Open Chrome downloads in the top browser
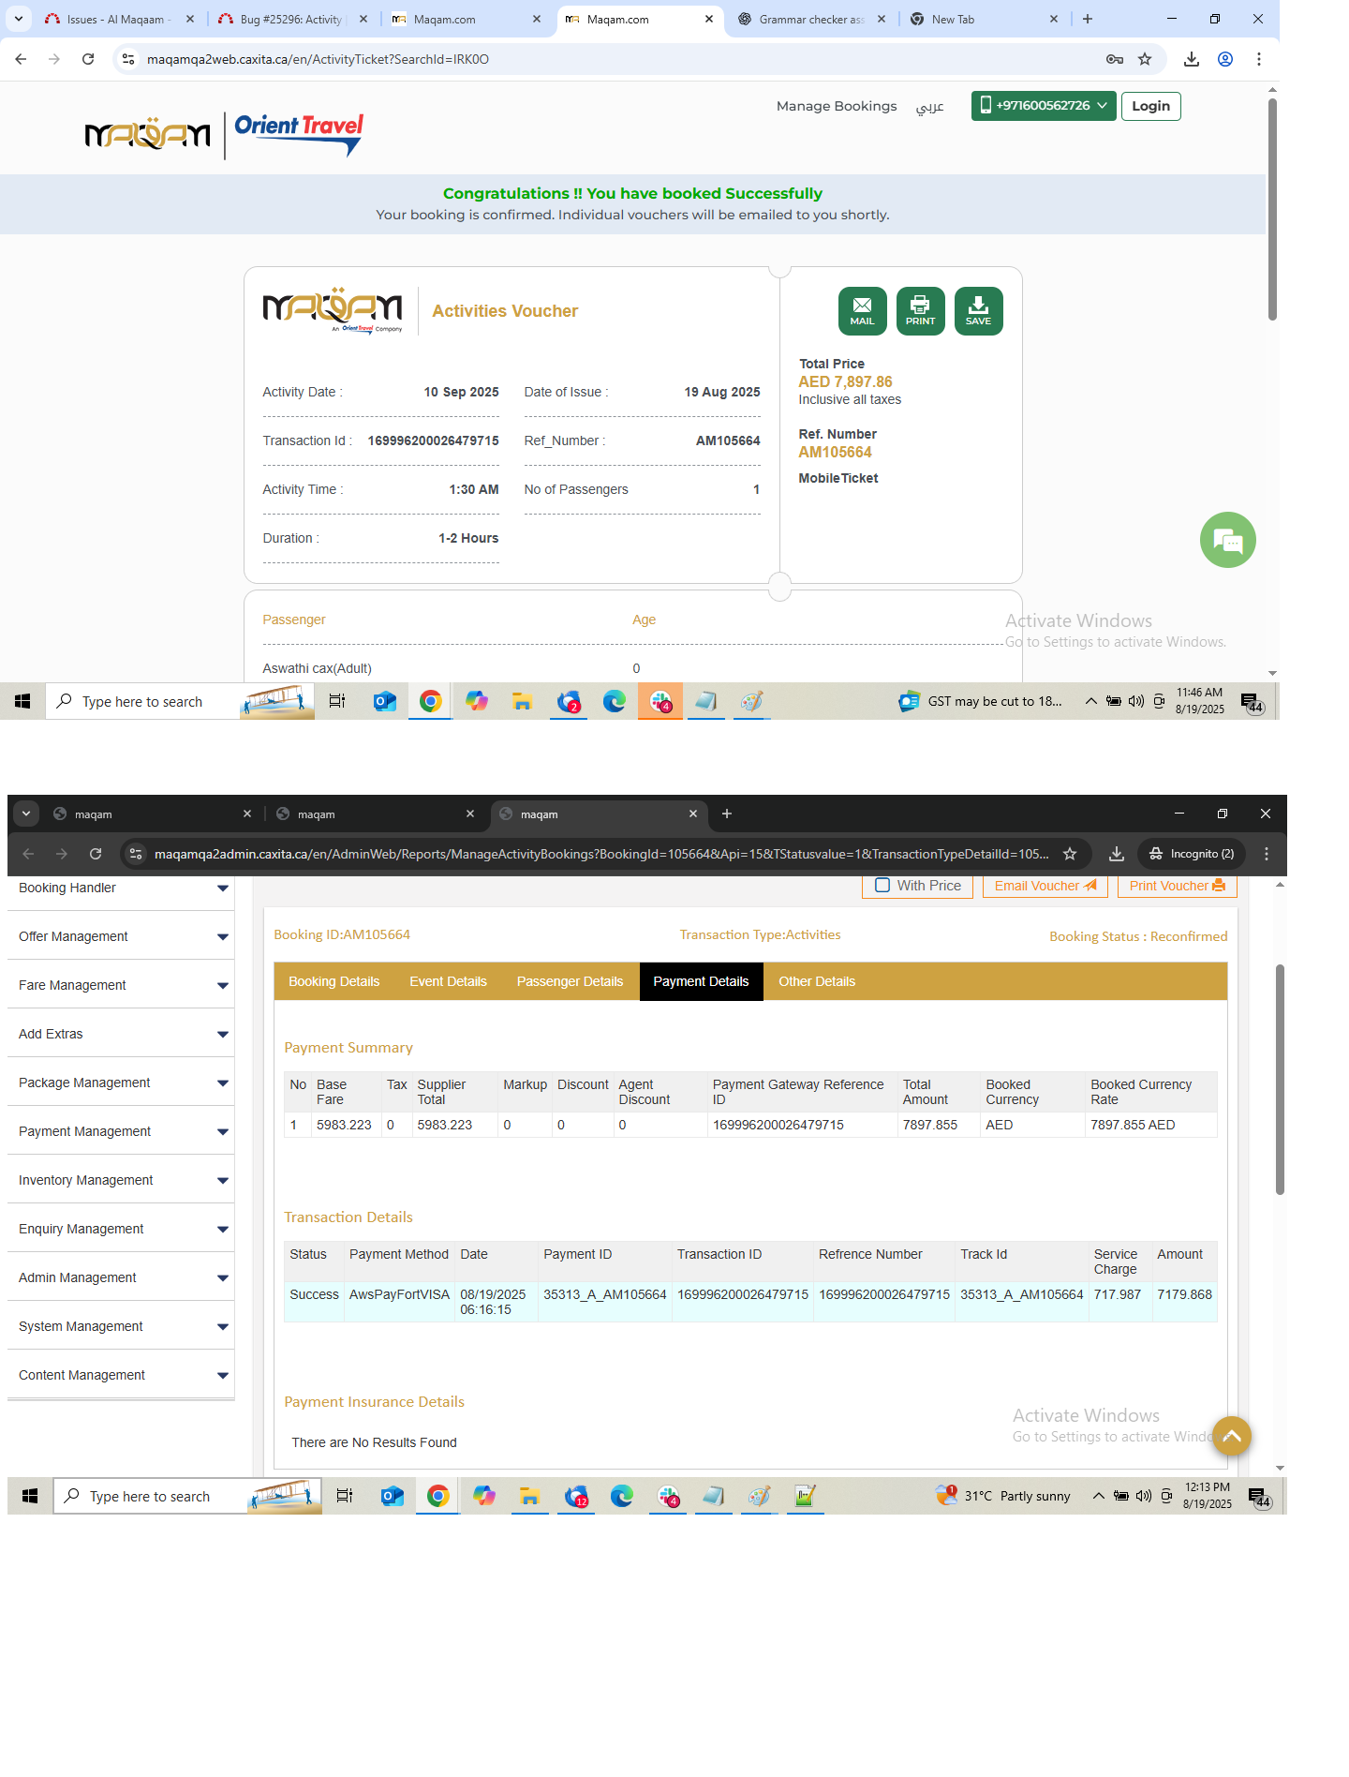This screenshot has width=1349, height=1777. click(1191, 59)
